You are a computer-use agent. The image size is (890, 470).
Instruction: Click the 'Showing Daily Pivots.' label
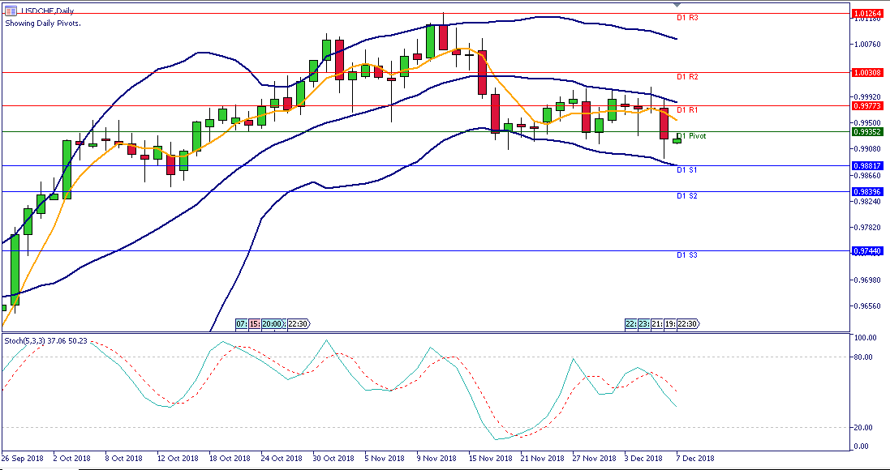click(43, 23)
